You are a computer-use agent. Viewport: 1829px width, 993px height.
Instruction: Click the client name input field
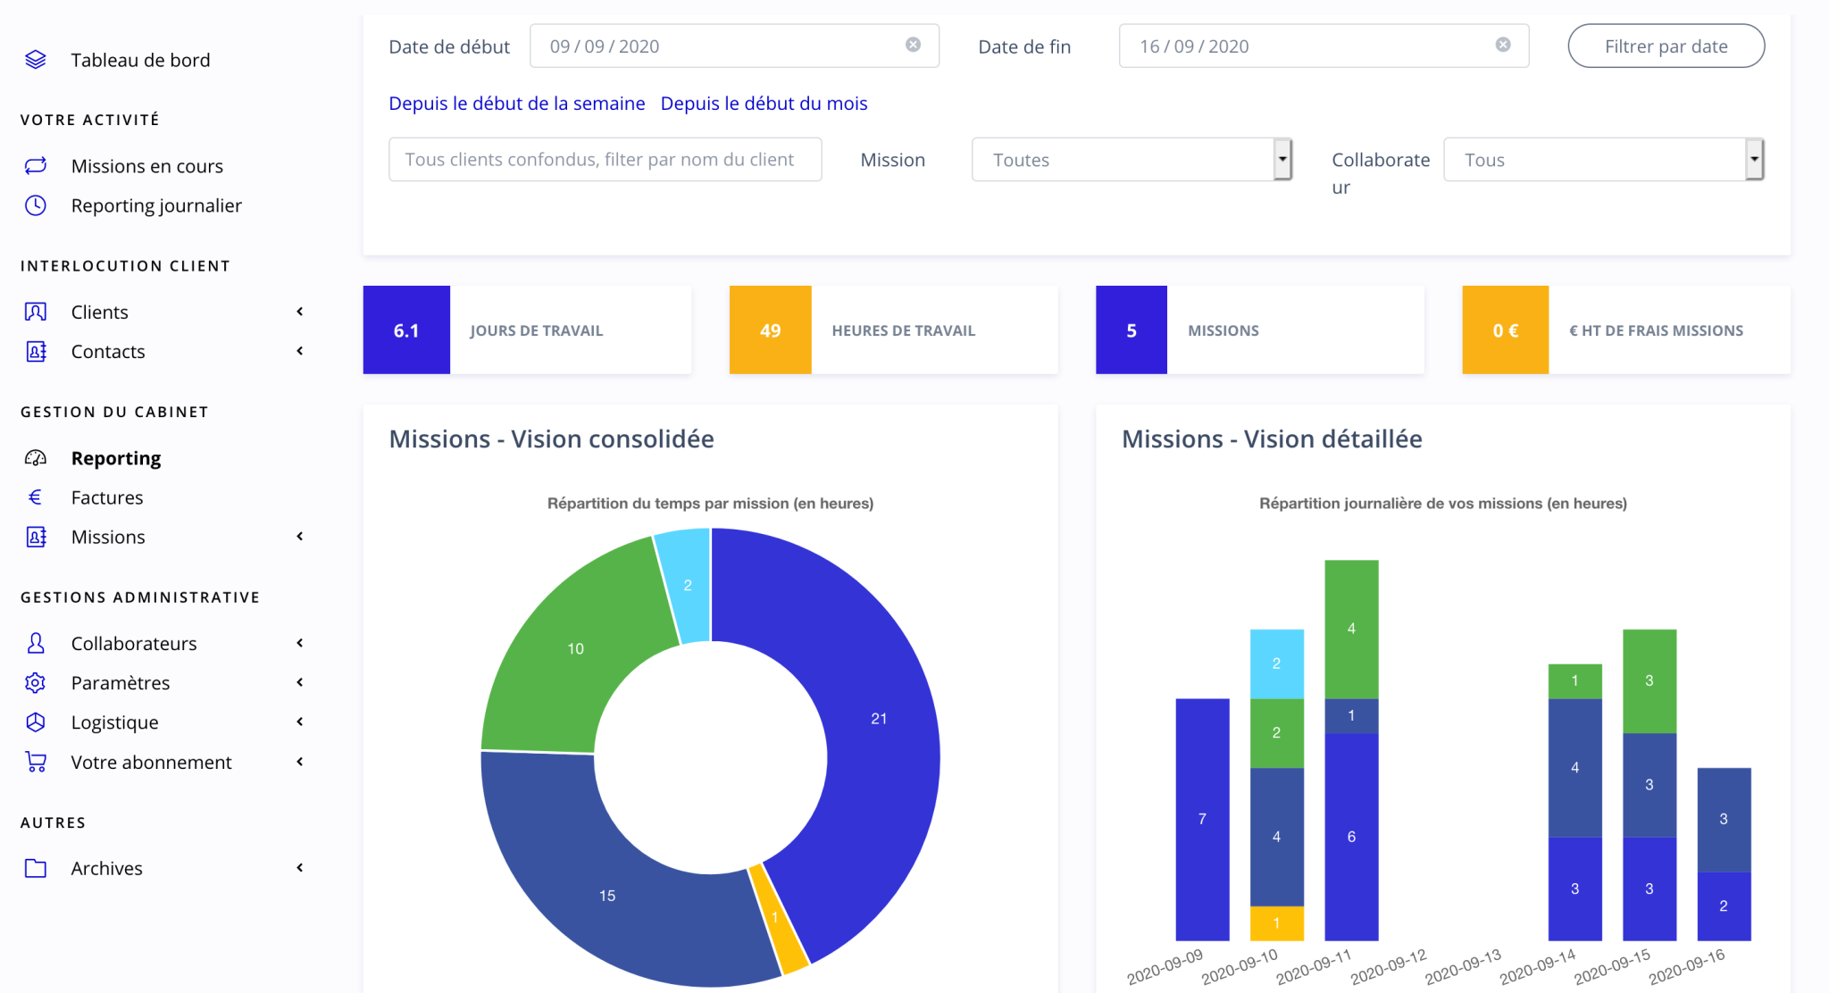coord(604,159)
